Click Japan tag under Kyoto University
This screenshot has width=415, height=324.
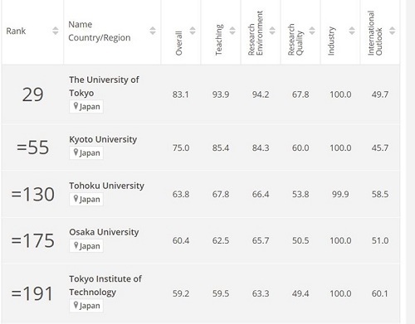(x=86, y=153)
